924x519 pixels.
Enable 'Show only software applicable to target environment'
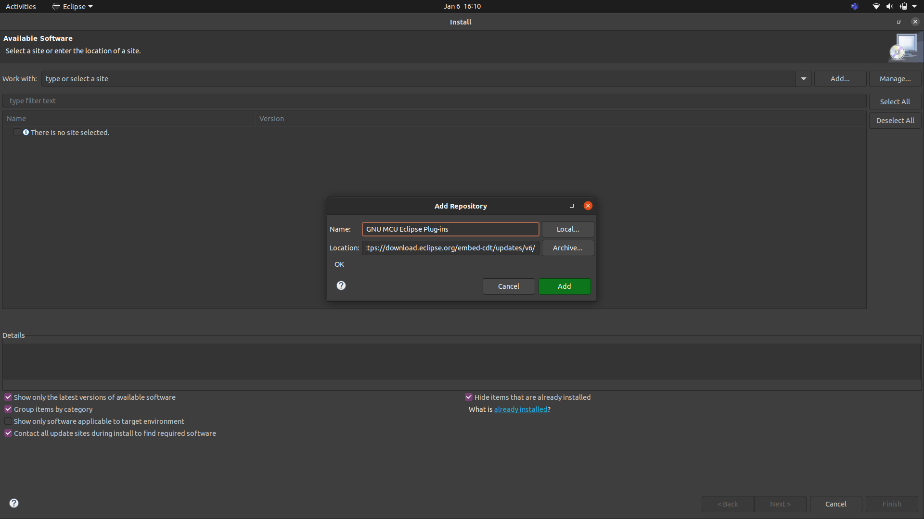click(x=8, y=421)
